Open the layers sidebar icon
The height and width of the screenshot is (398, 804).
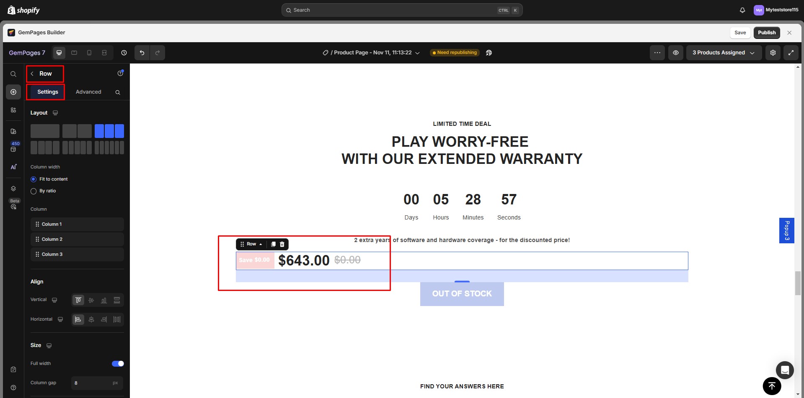click(x=13, y=189)
